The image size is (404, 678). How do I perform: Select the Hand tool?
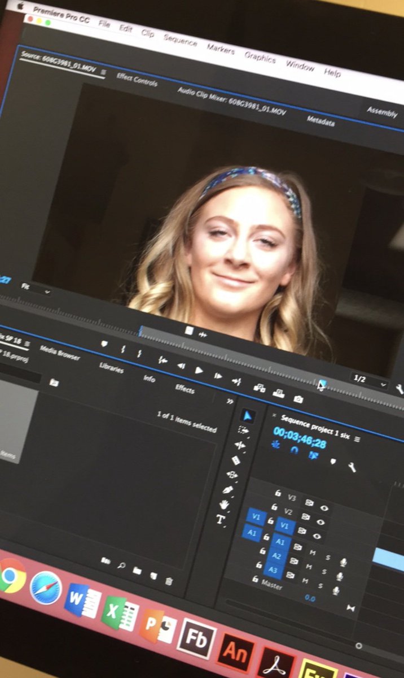coord(225,504)
